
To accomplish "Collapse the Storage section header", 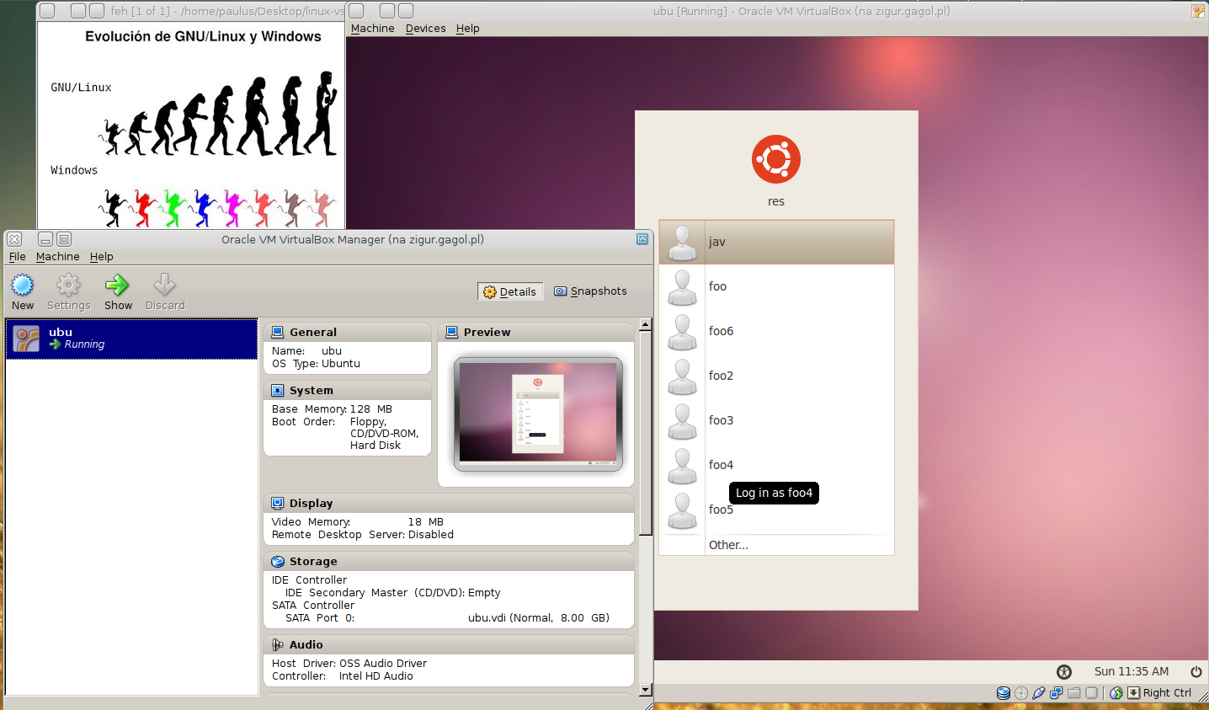I will click(x=313, y=562).
